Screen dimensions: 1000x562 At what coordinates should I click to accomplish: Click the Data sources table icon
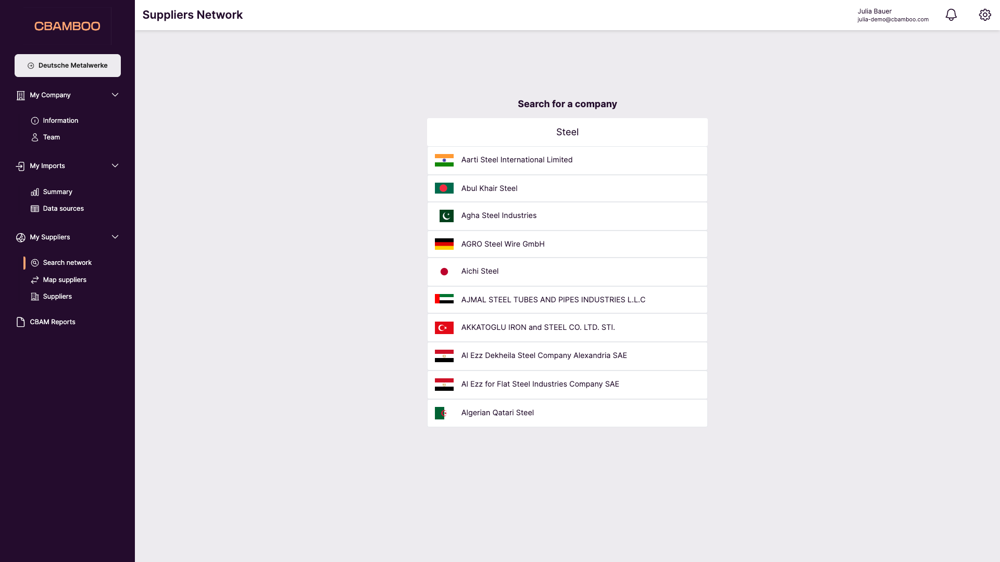click(x=34, y=208)
